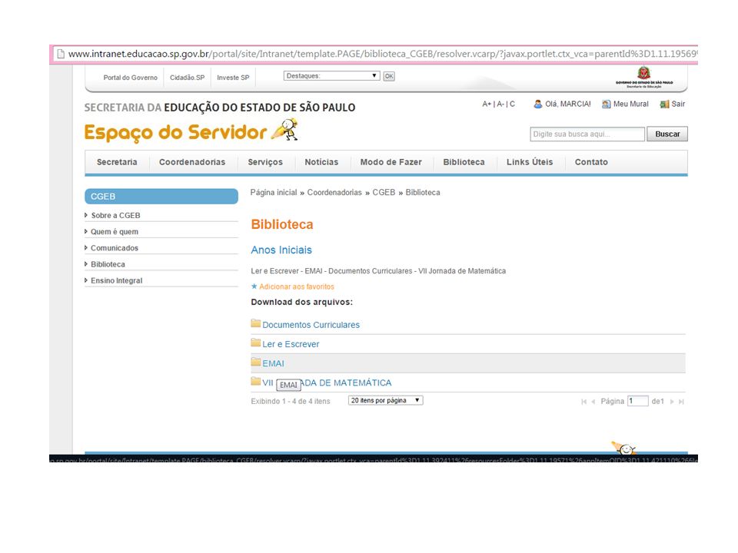Decrease font size with A-
Viewport: 738px width, 553px height.
(x=500, y=104)
